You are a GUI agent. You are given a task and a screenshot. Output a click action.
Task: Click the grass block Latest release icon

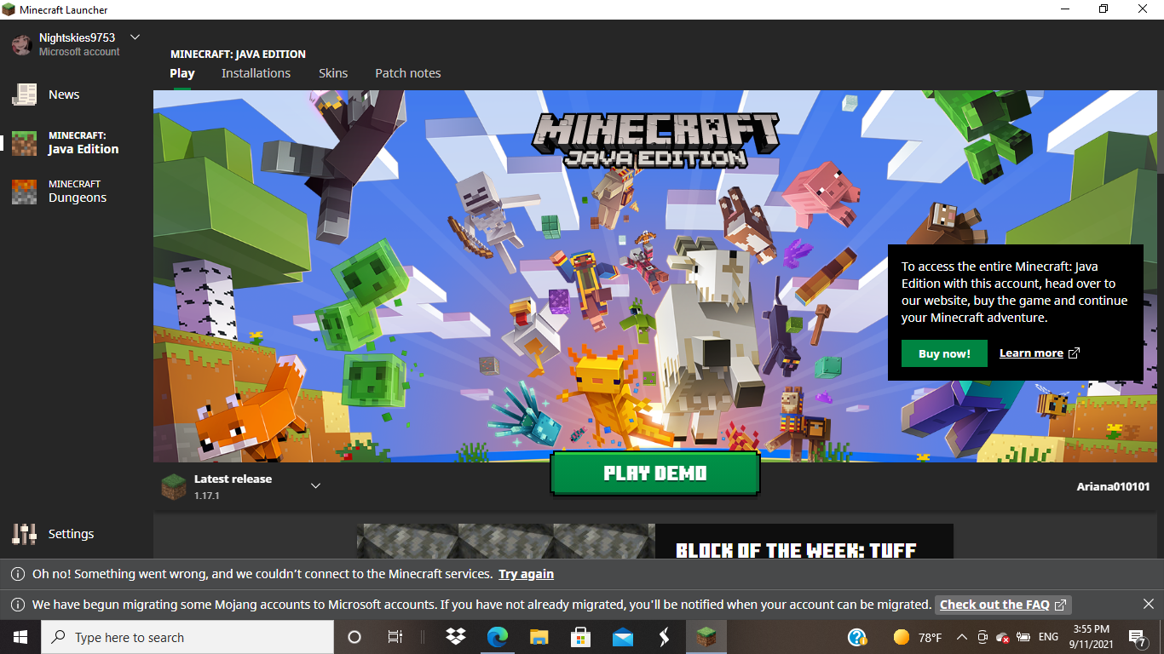174,486
